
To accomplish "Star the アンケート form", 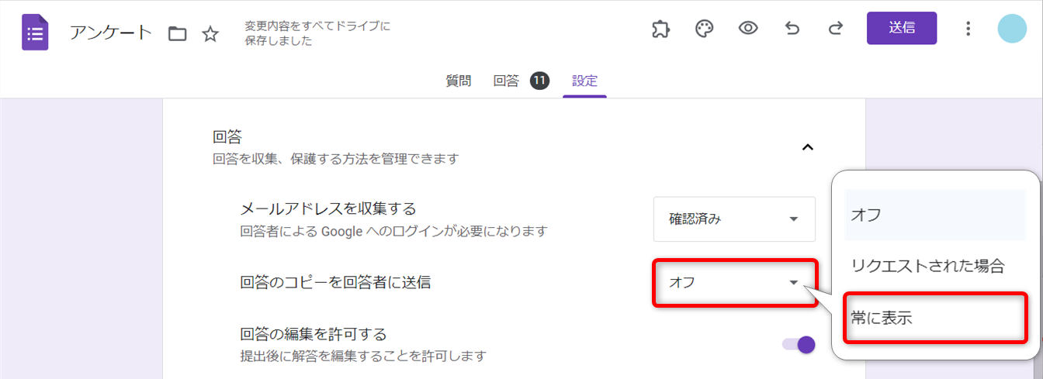I will 210,33.
